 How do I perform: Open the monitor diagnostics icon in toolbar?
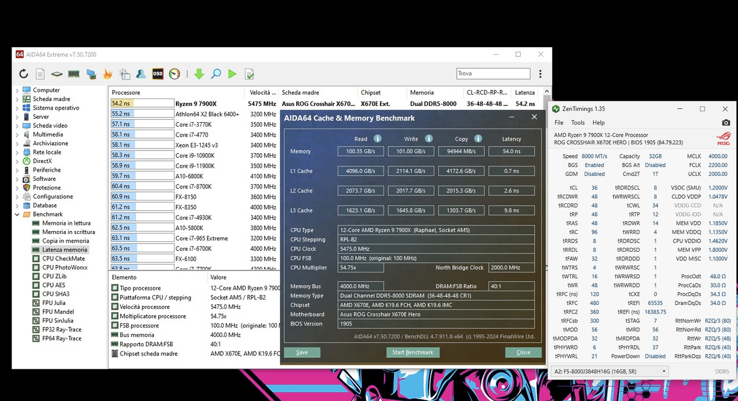click(x=91, y=74)
